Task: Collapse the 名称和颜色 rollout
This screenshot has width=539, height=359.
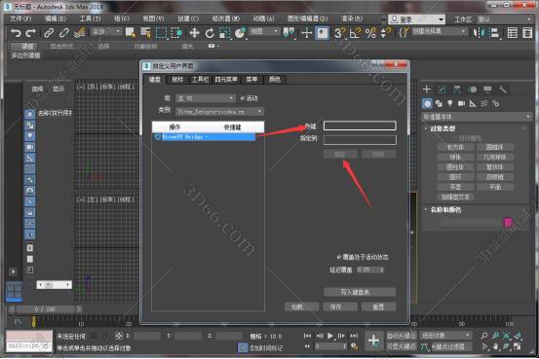Action: click(x=445, y=209)
